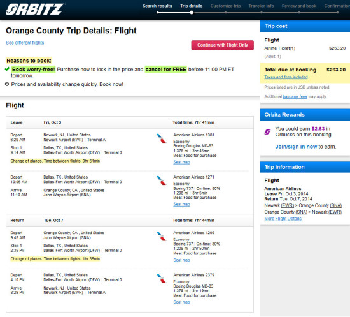This screenshot has height=317, width=350.
Task: Click the Trip details progress marker dot
Action: pos(192,13)
